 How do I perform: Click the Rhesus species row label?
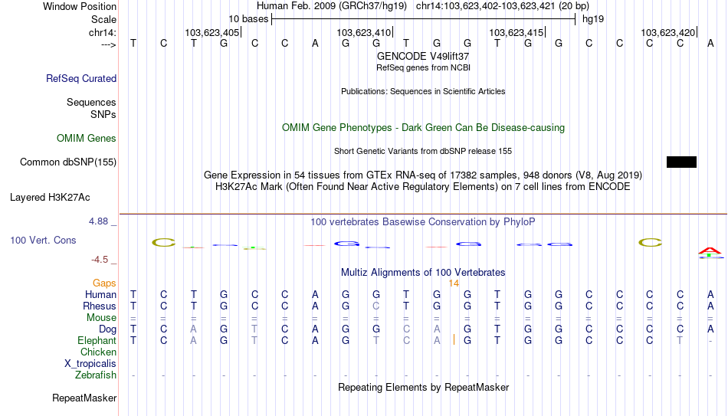[100, 306]
